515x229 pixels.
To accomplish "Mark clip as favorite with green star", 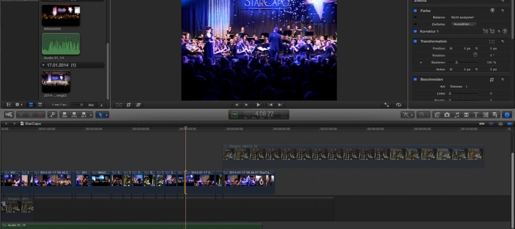I will click(x=21, y=114).
